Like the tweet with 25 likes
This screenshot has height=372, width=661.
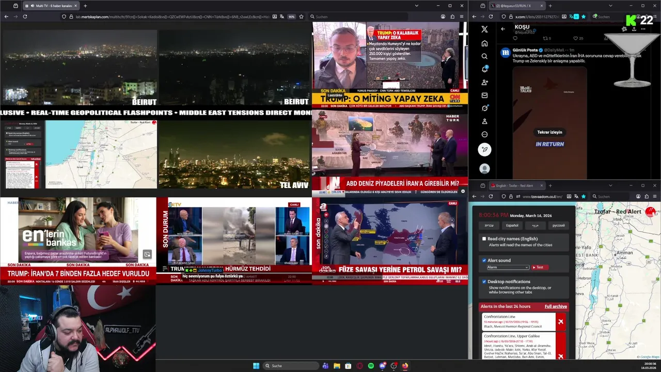(x=578, y=38)
